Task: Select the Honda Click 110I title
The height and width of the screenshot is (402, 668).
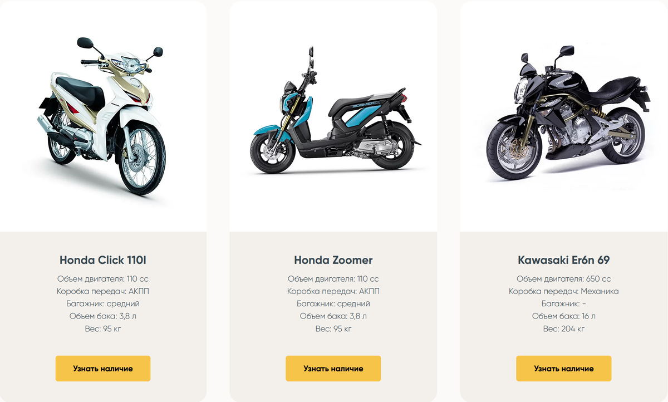Action: coord(103,260)
